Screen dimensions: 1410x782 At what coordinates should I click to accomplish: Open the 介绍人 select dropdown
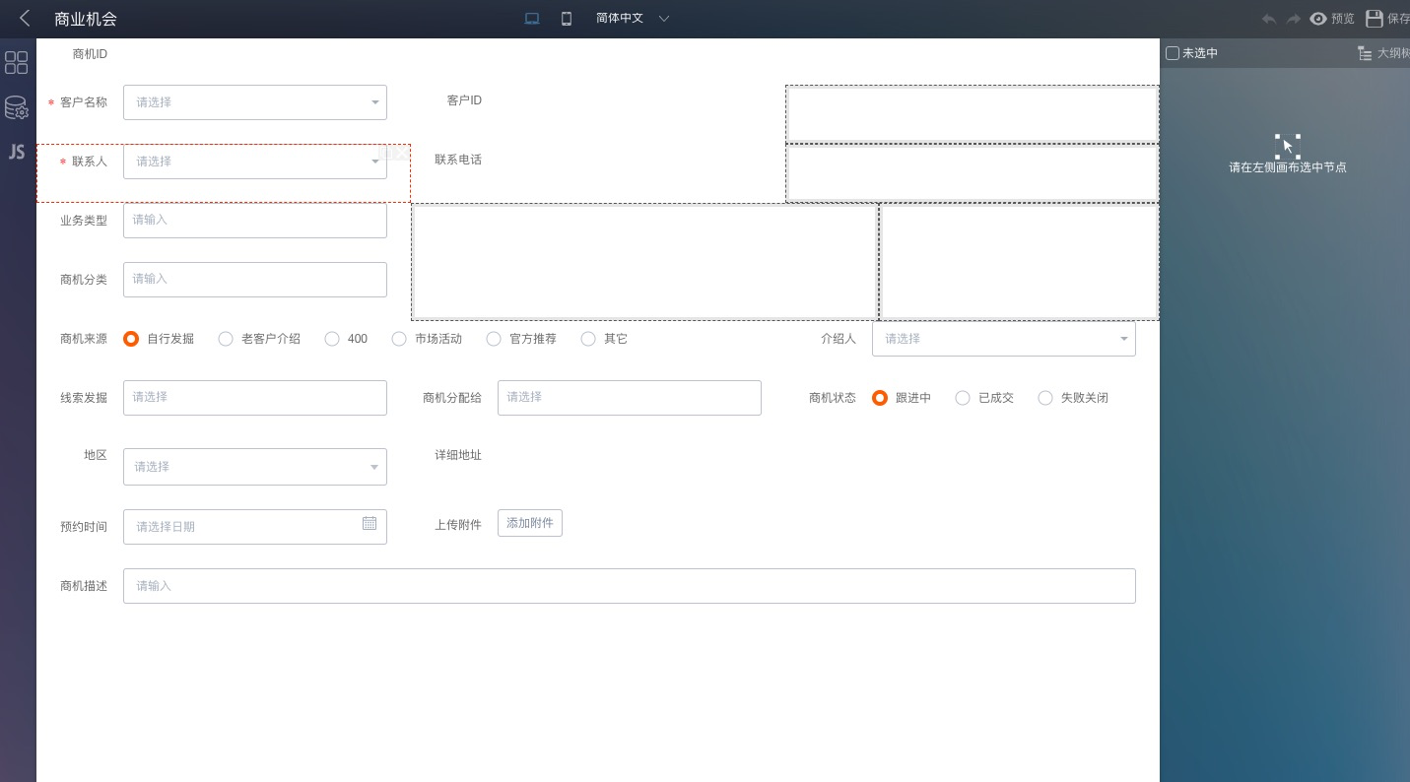pos(1004,339)
